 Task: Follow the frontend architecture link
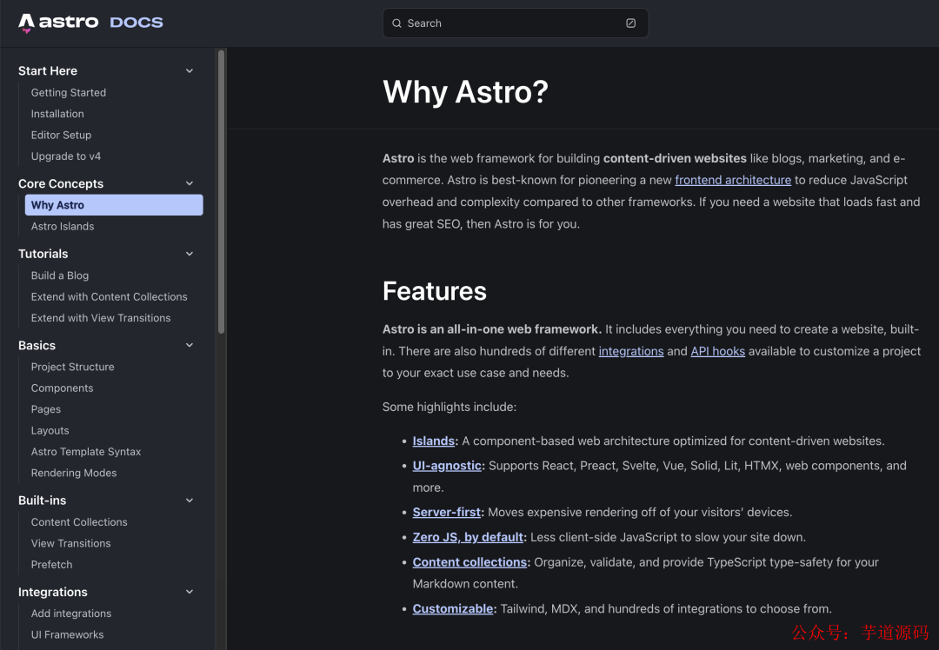pos(733,180)
